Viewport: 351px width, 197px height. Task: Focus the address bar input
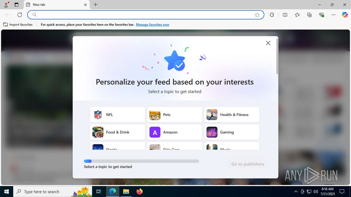[x=145, y=15]
